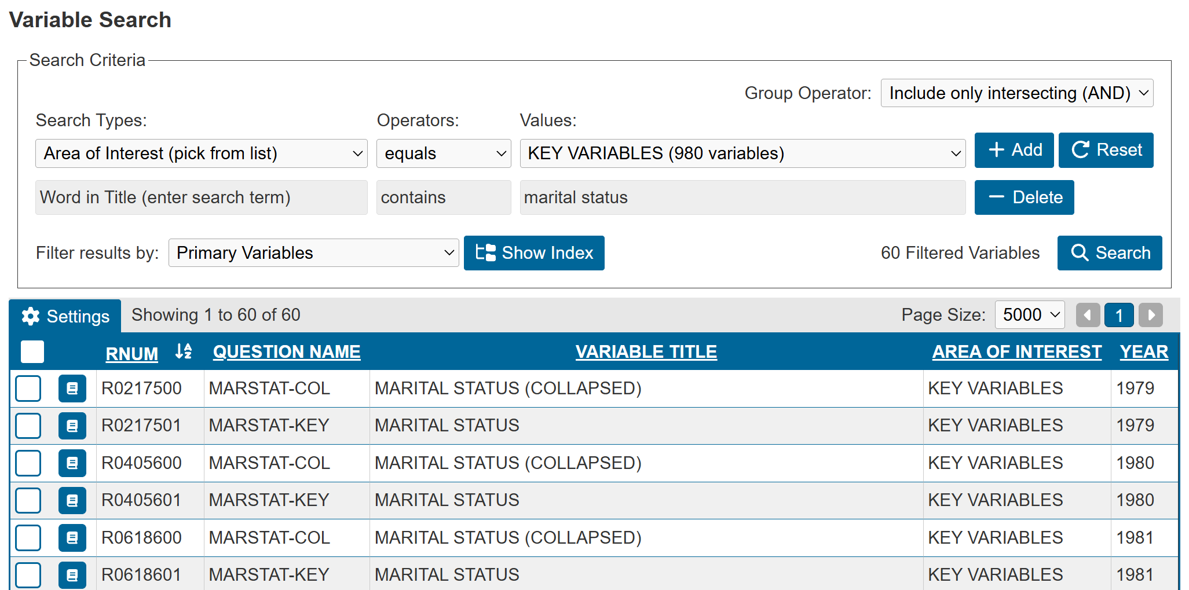
Task: Click year 1981 in R0618601 row
Action: [x=1135, y=574]
